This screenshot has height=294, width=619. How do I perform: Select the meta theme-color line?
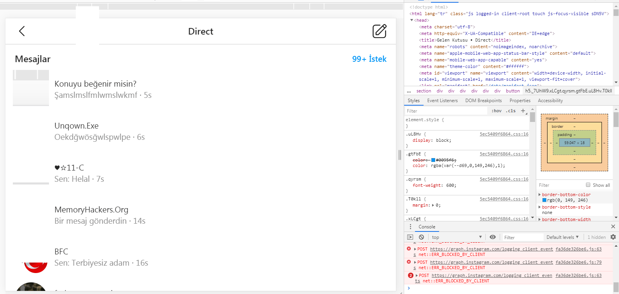pyautogui.click(x=474, y=66)
